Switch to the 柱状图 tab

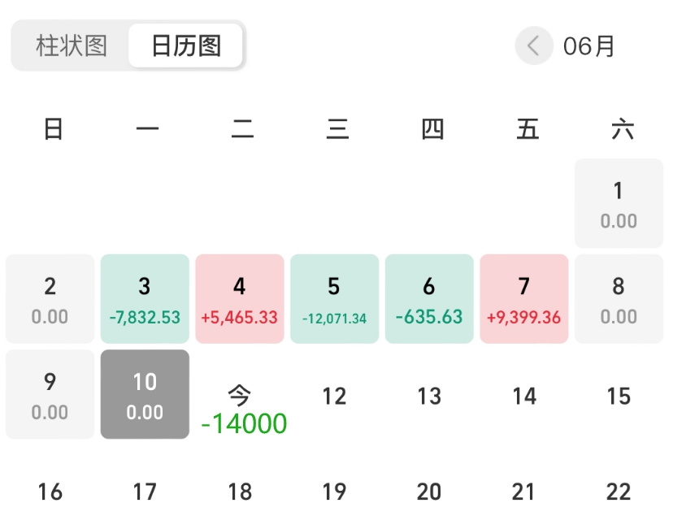72,46
